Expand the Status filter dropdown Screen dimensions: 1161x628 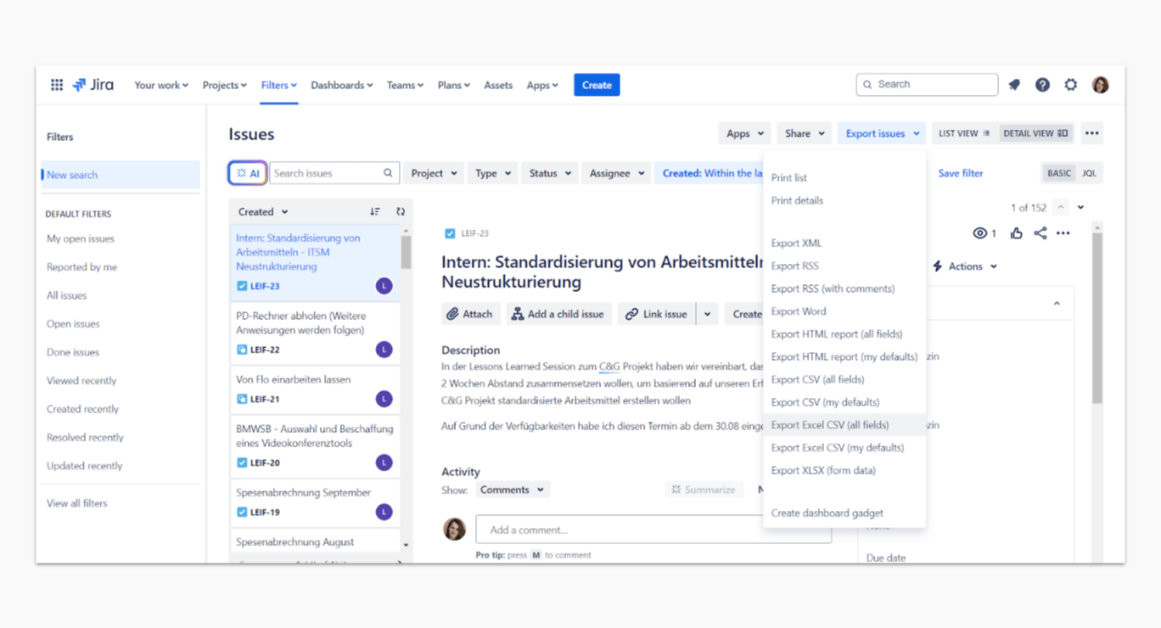551,173
